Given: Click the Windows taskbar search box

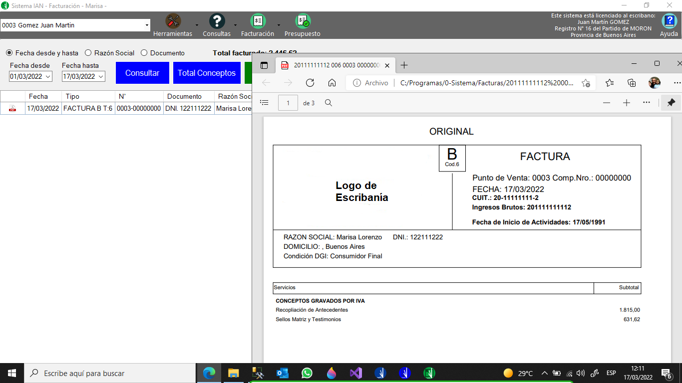Looking at the screenshot, I should [110, 373].
